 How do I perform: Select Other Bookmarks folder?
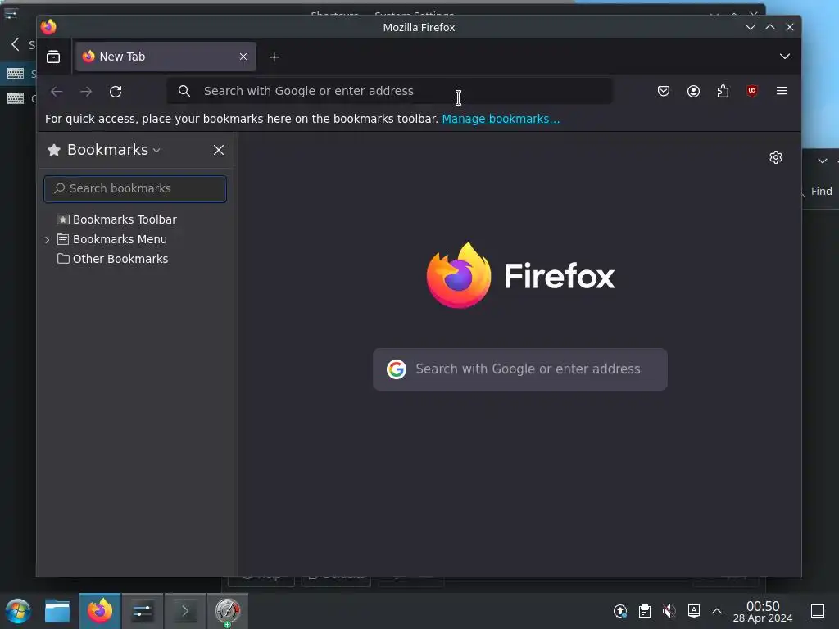pos(112,259)
